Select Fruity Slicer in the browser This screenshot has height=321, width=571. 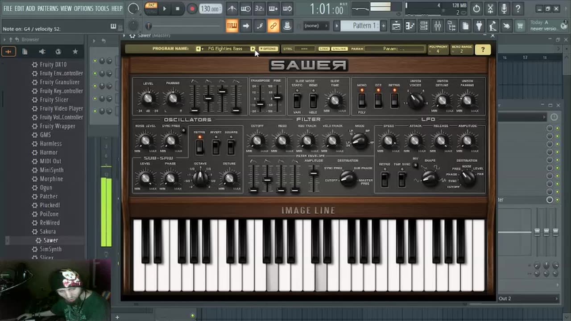54,99
